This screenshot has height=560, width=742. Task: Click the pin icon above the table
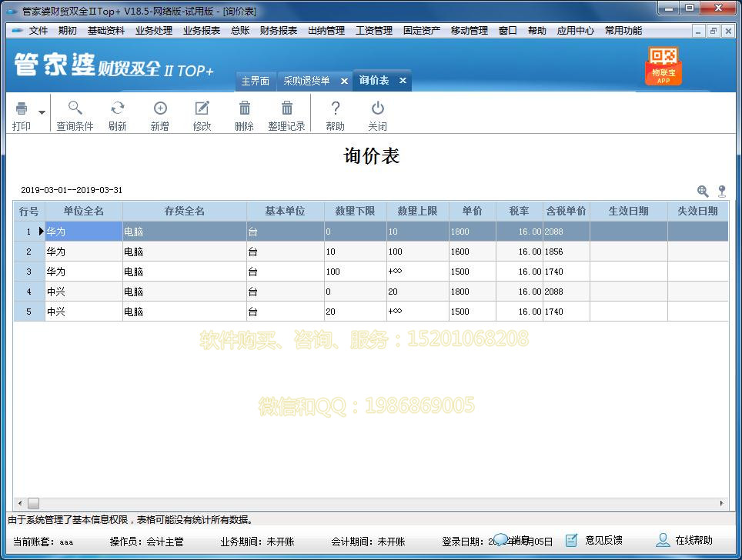pos(721,190)
